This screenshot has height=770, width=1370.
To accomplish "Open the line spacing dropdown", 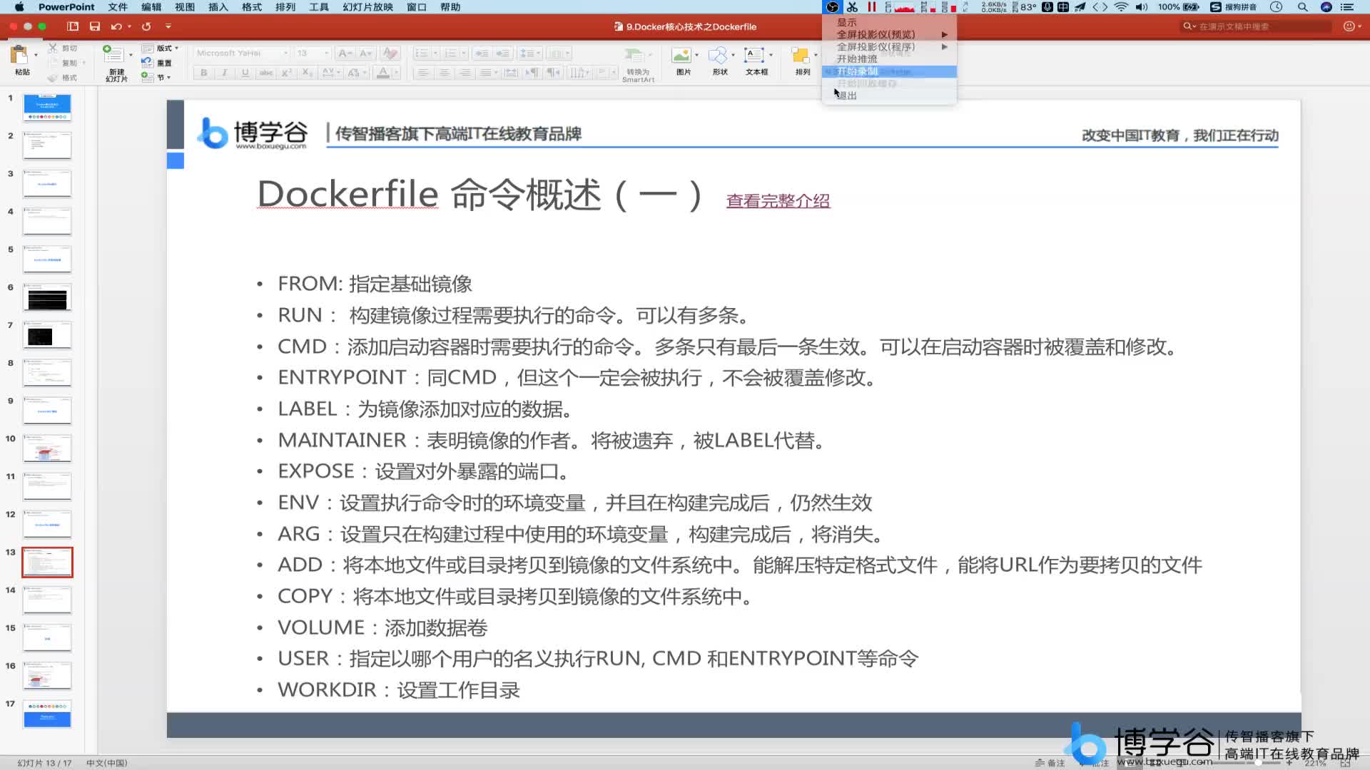I will (x=530, y=53).
